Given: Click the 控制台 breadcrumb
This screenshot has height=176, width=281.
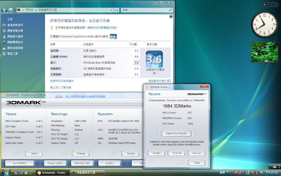Looking at the screenshot, I should tap(30, 10).
